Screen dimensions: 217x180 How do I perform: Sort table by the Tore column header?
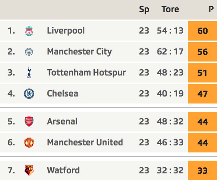[170, 9]
